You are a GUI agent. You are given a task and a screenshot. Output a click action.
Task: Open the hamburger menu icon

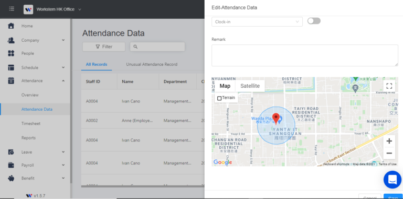(x=12, y=9)
